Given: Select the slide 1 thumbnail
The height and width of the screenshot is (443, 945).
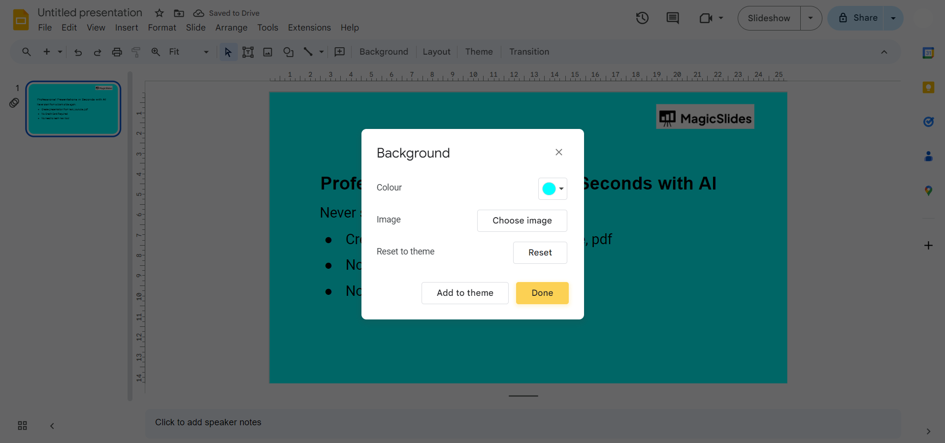Looking at the screenshot, I should pos(73,109).
